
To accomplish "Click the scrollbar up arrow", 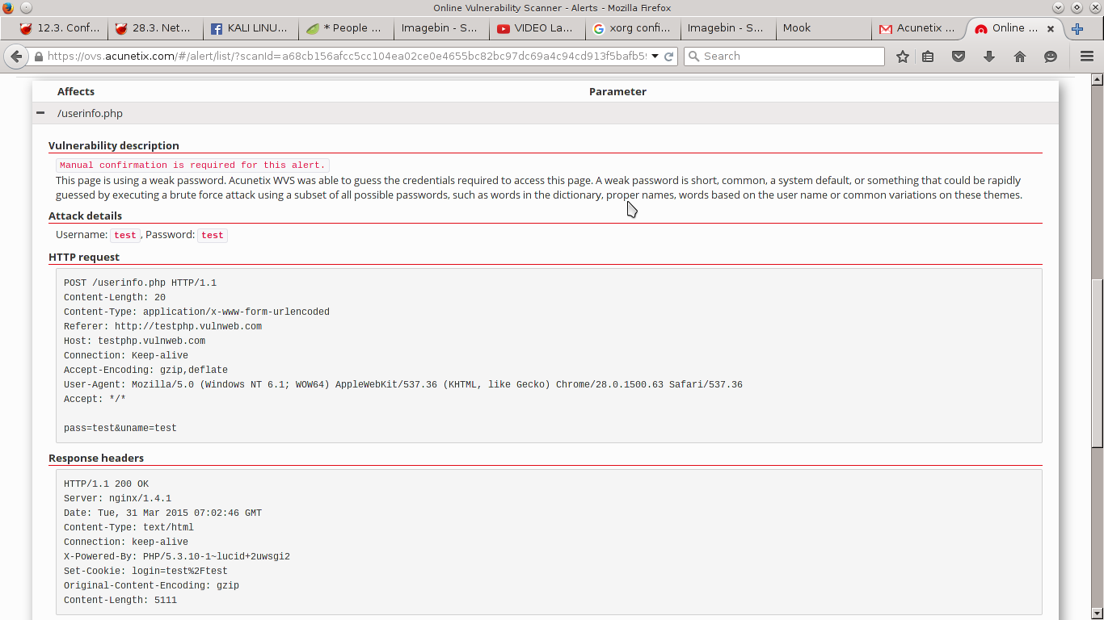I will (1097, 80).
